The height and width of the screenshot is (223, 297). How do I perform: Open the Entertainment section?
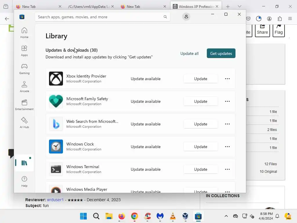coord(24,105)
